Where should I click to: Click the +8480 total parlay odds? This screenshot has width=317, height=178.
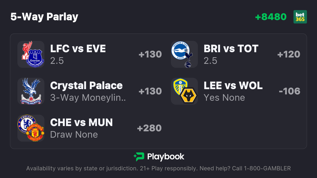click(x=271, y=17)
